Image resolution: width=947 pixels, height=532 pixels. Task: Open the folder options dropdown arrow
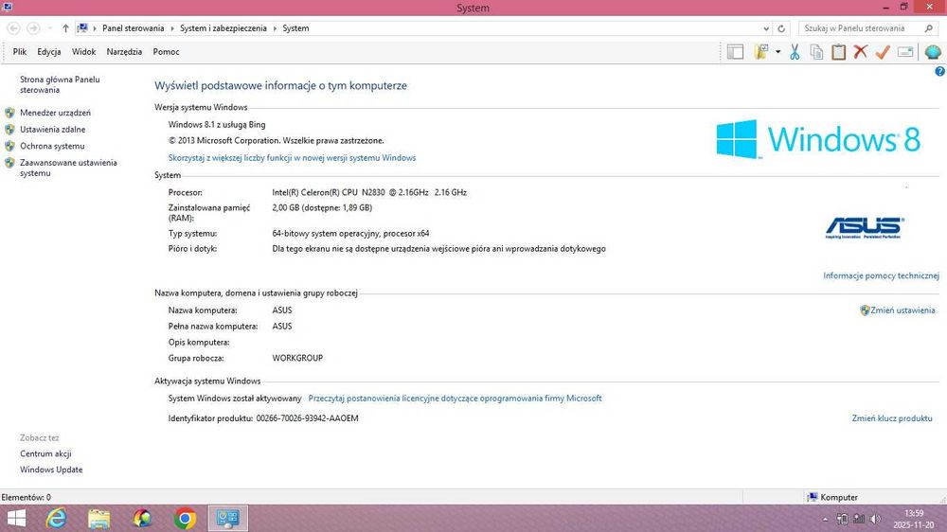pos(777,52)
